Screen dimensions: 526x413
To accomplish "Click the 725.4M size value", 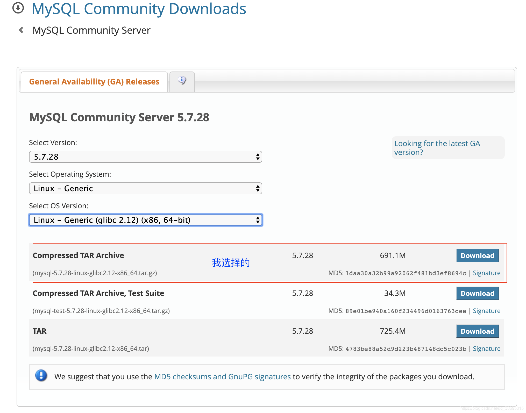I will tap(393, 331).
